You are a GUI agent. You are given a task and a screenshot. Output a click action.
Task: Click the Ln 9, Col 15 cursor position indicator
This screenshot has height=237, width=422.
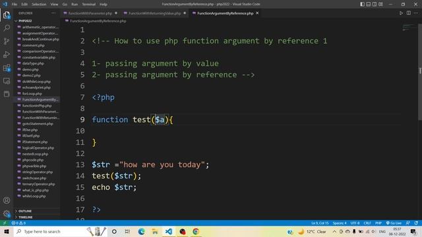pyautogui.click(x=320, y=223)
